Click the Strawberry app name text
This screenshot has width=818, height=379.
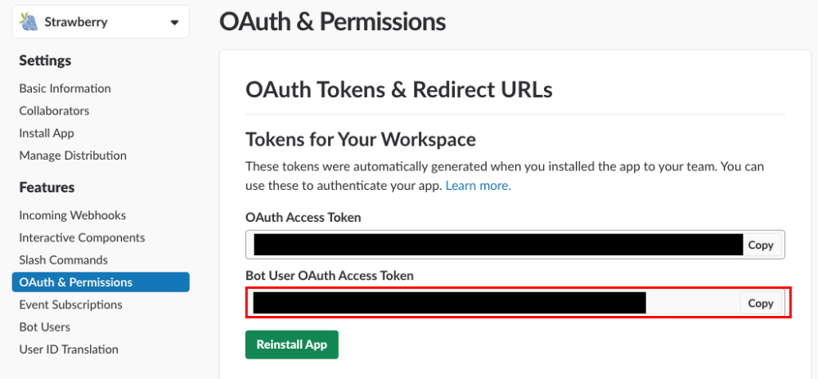[x=76, y=22]
